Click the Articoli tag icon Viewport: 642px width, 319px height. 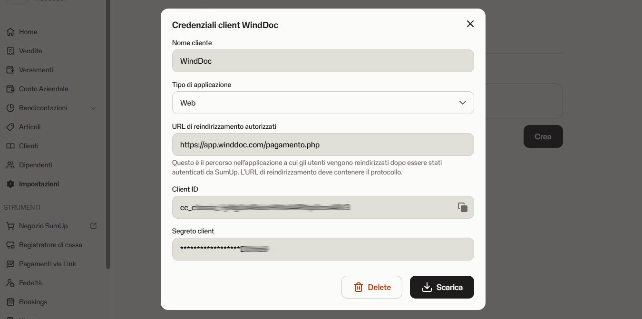10,127
